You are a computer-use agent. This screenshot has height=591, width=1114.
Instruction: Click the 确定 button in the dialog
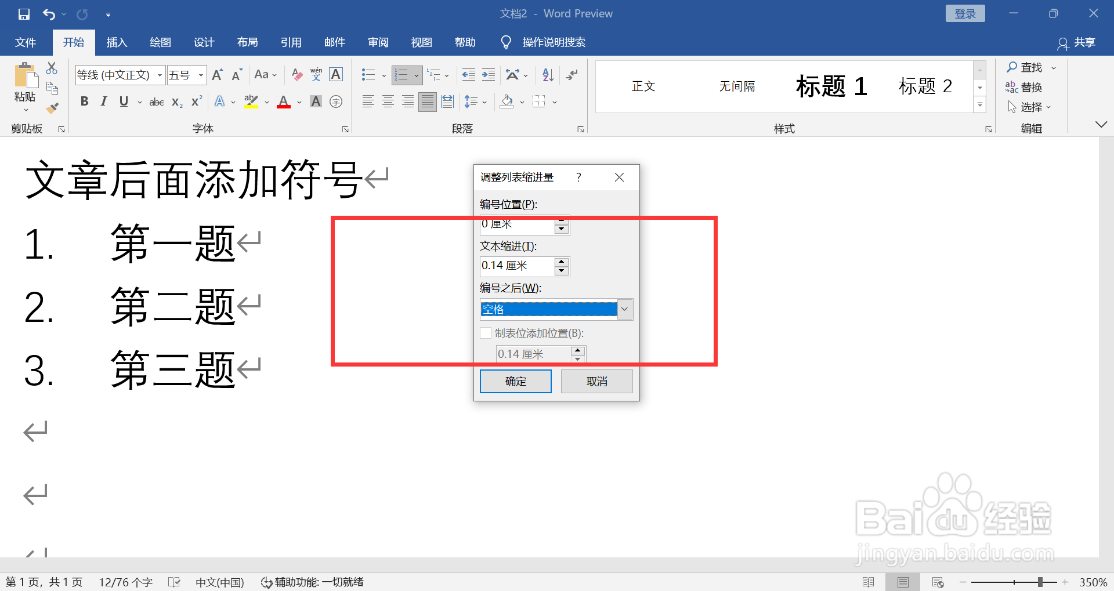pyautogui.click(x=515, y=381)
